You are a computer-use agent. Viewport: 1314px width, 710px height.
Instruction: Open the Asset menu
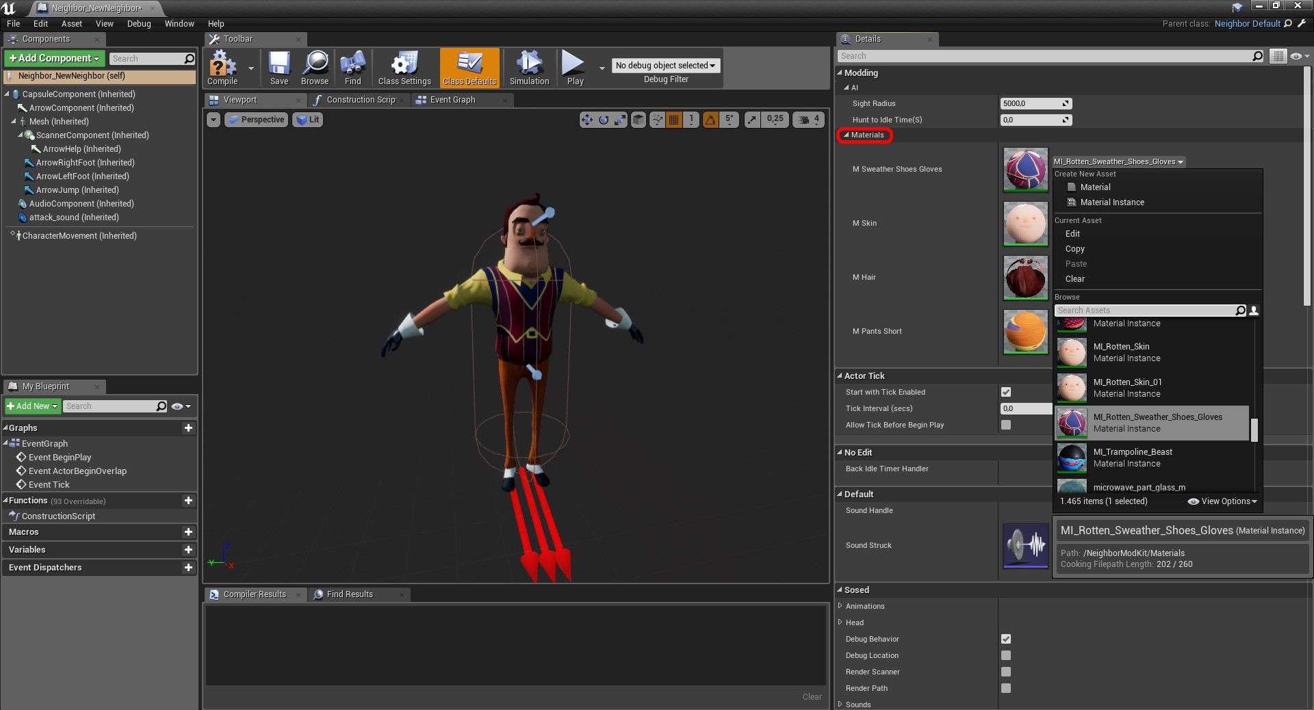pyautogui.click(x=72, y=24)
